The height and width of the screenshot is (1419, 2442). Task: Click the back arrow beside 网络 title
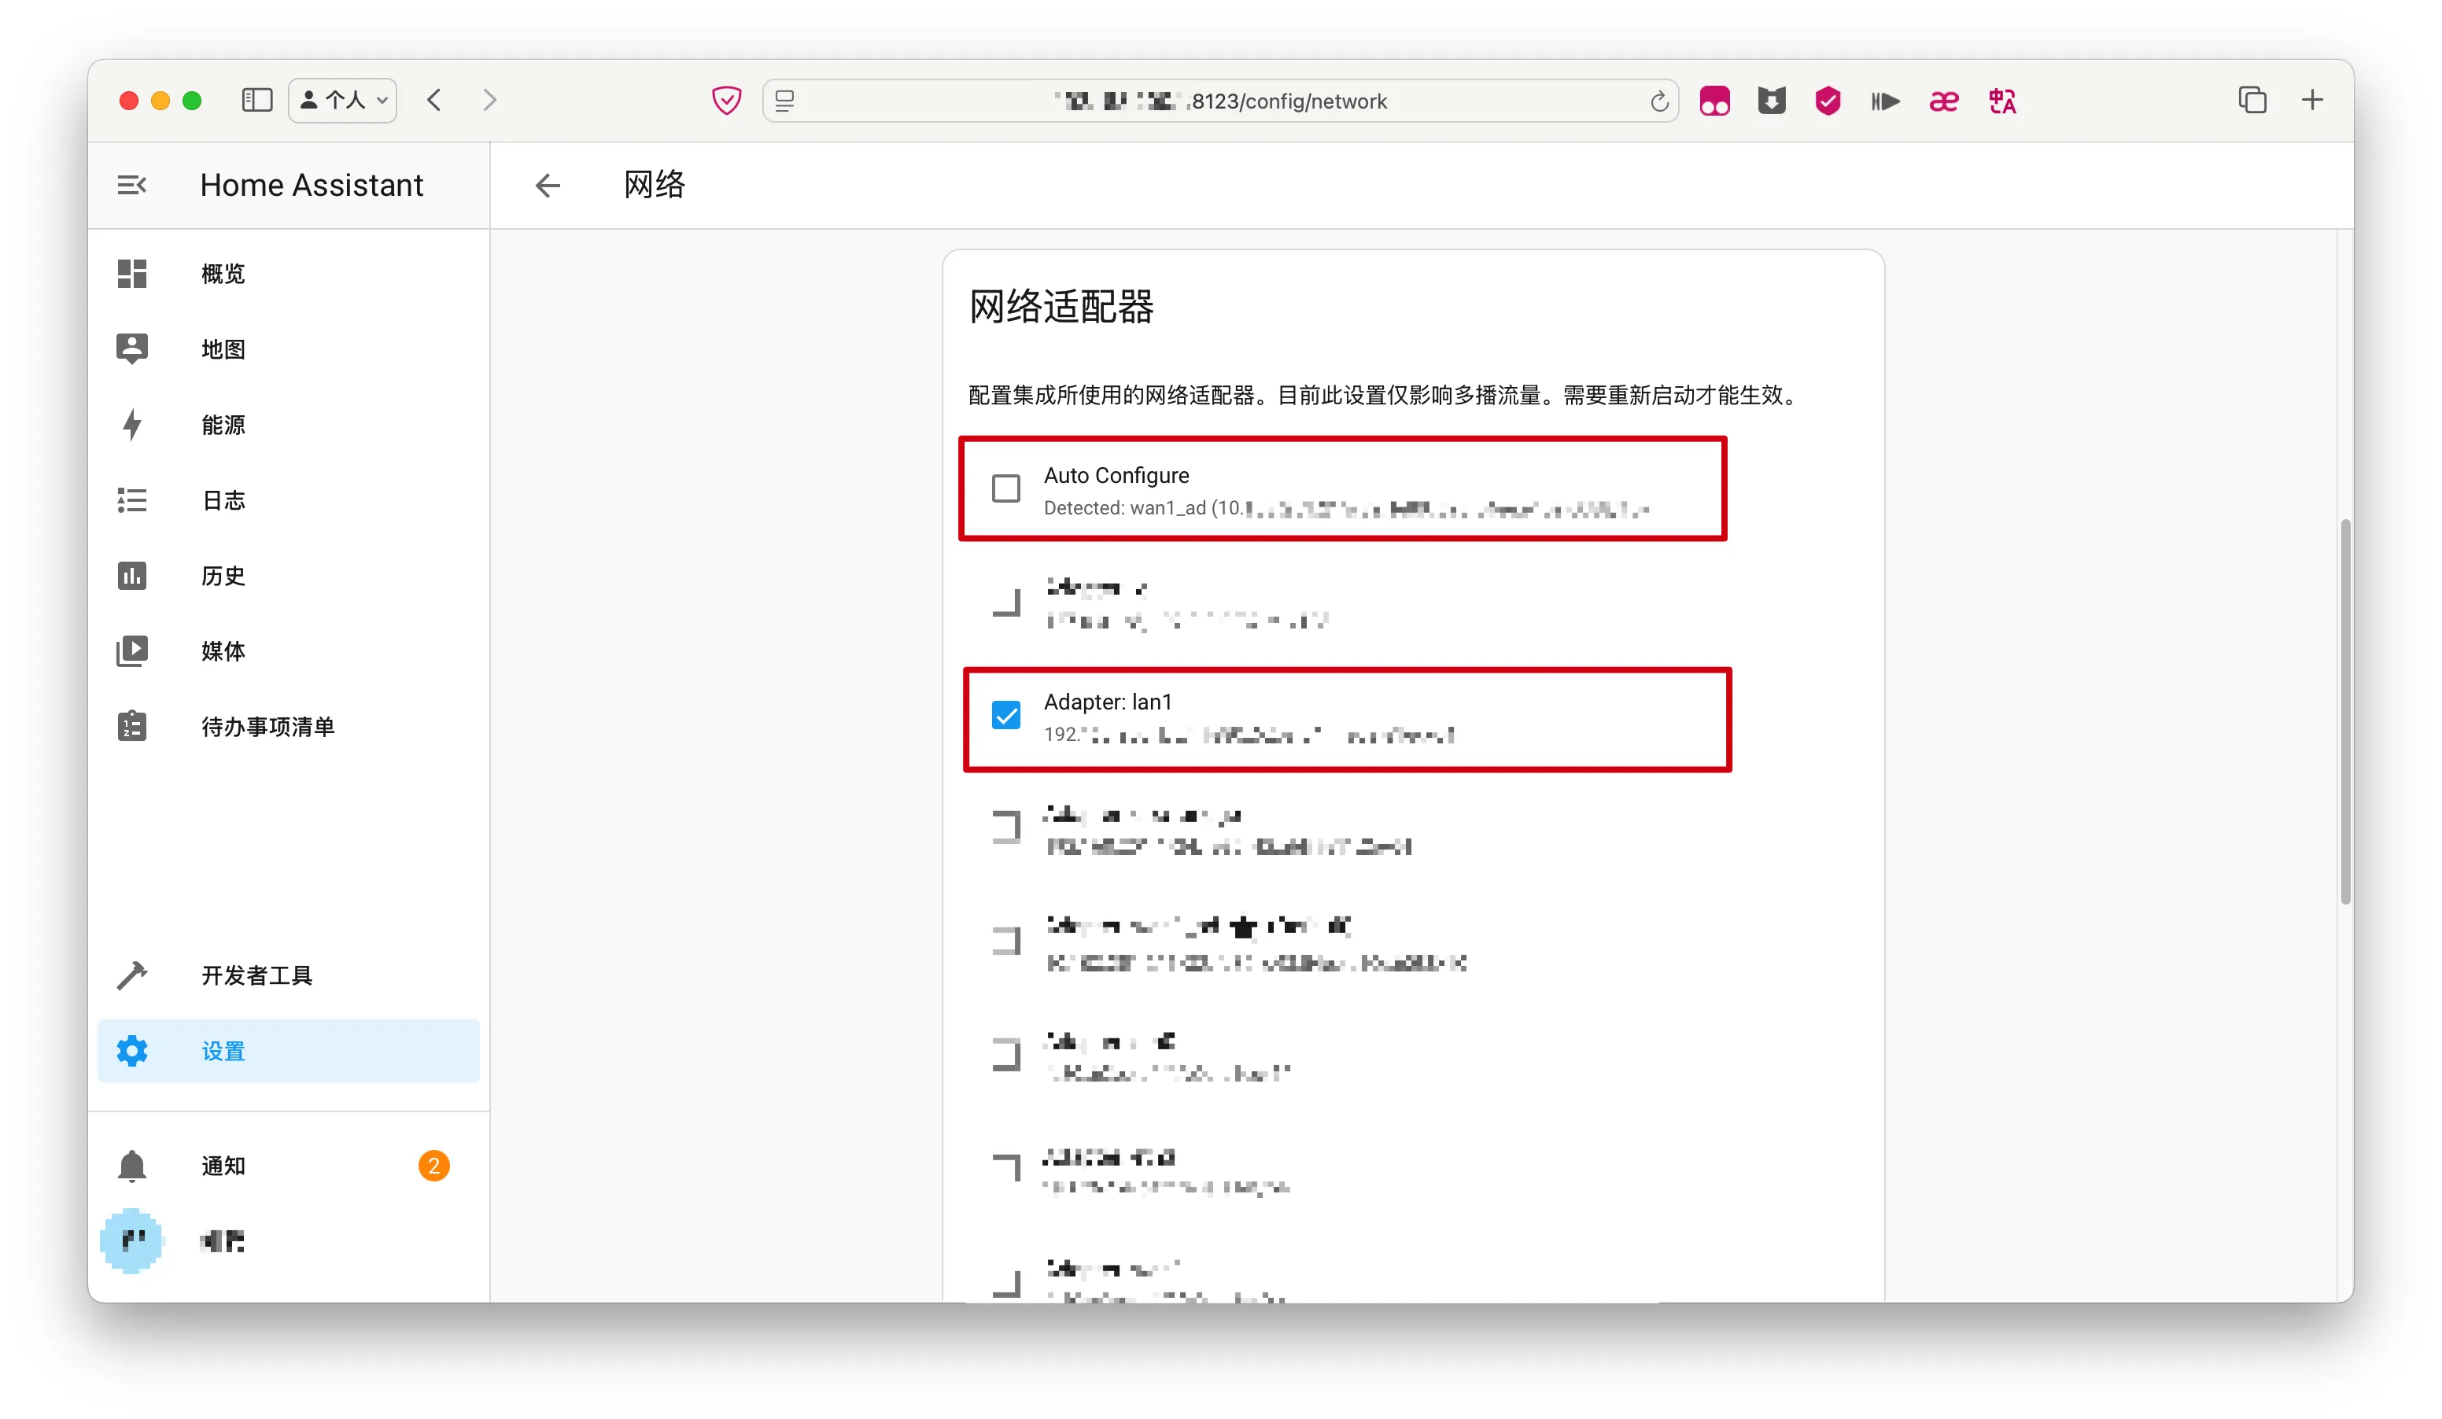tap(548, 185)
